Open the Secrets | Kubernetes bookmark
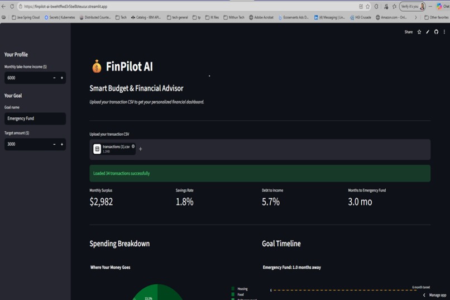Viewport: 450px width, 300px height. 60,17
